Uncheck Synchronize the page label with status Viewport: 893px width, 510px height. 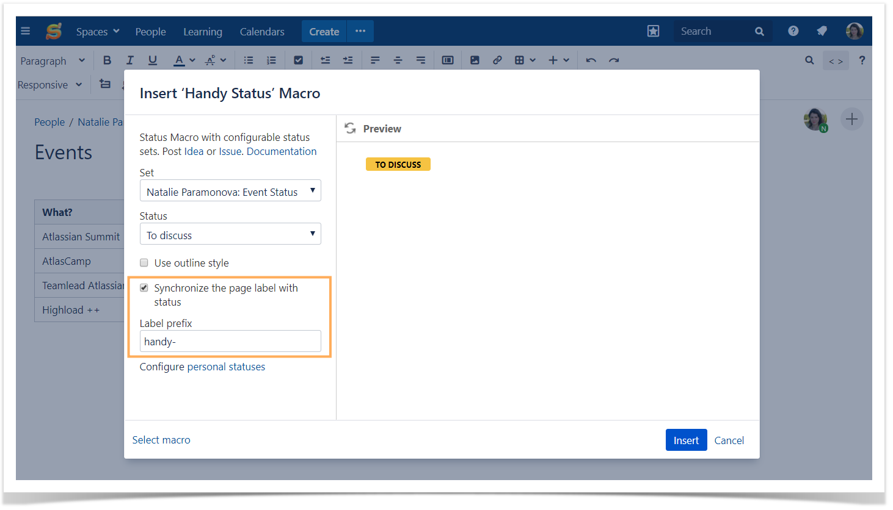144,288
